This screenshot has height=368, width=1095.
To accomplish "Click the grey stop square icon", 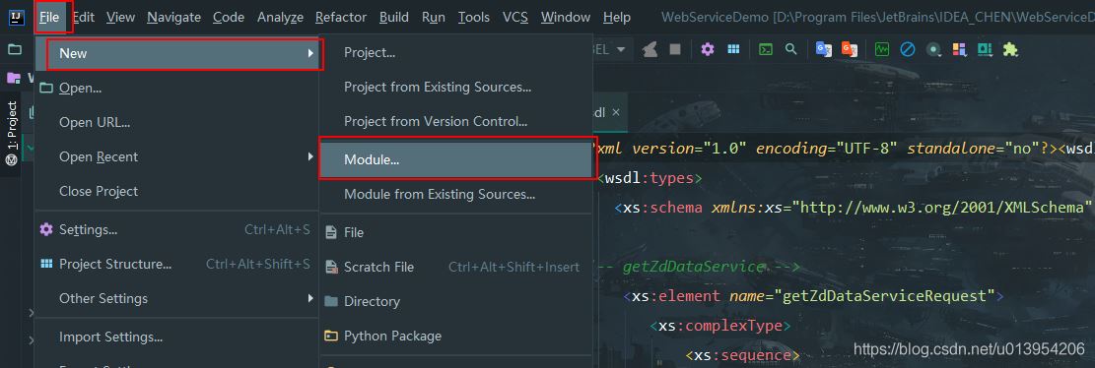I will pyautogui.click(x=675, y=49).
